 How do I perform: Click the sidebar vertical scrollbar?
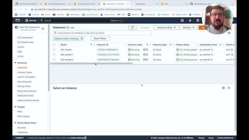tap(49, 58)
